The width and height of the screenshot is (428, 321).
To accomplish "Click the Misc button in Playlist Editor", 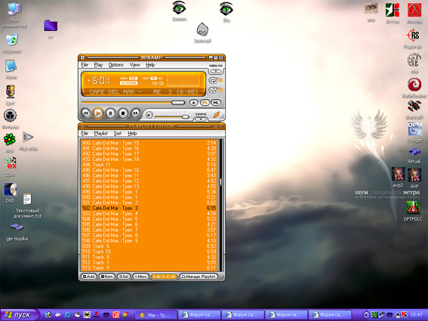I will (141, 276).
